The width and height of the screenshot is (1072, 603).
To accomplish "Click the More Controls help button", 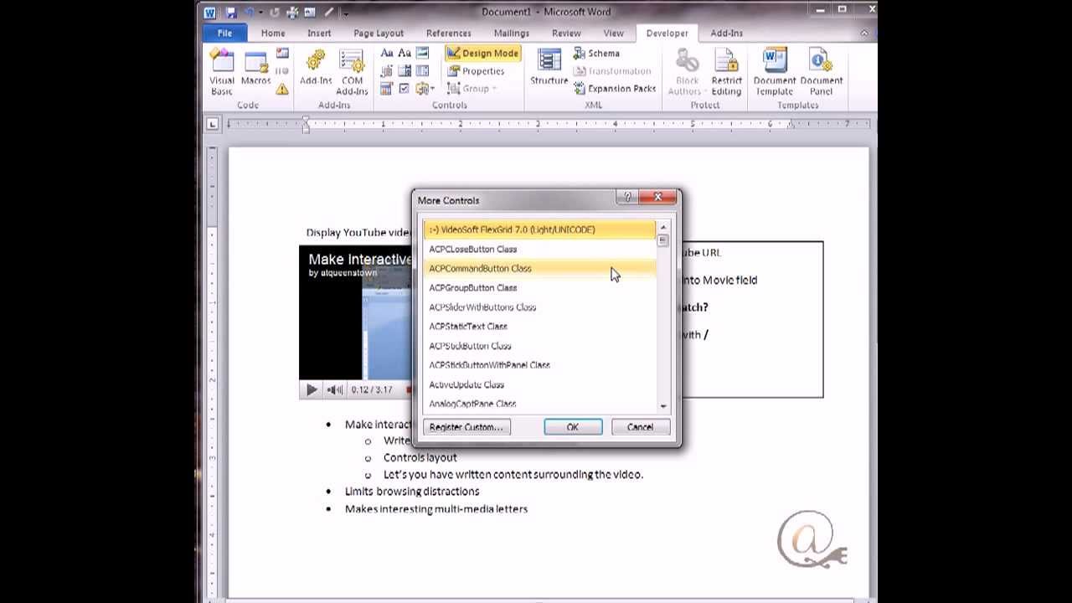I will (x=627, y=198).
